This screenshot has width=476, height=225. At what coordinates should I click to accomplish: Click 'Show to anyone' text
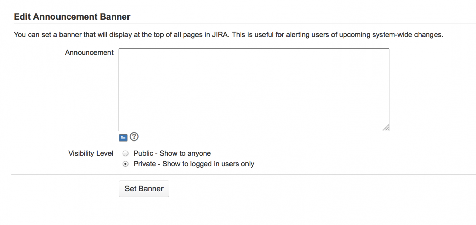point(185,153)
